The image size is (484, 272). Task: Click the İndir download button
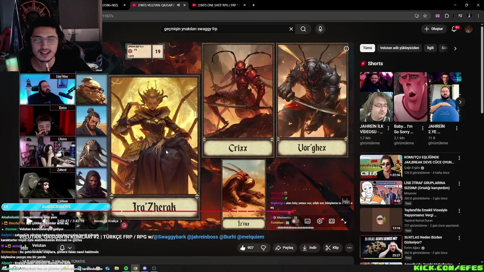(x=310, y=248)
